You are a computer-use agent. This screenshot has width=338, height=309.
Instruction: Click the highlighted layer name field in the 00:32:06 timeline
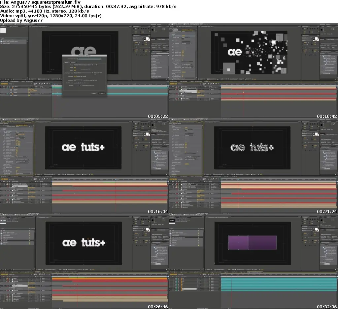pyautogui.click(x=189, y=289)
